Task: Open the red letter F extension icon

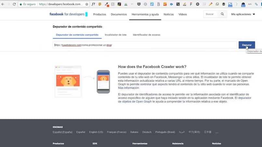Action: coord(191,4)
